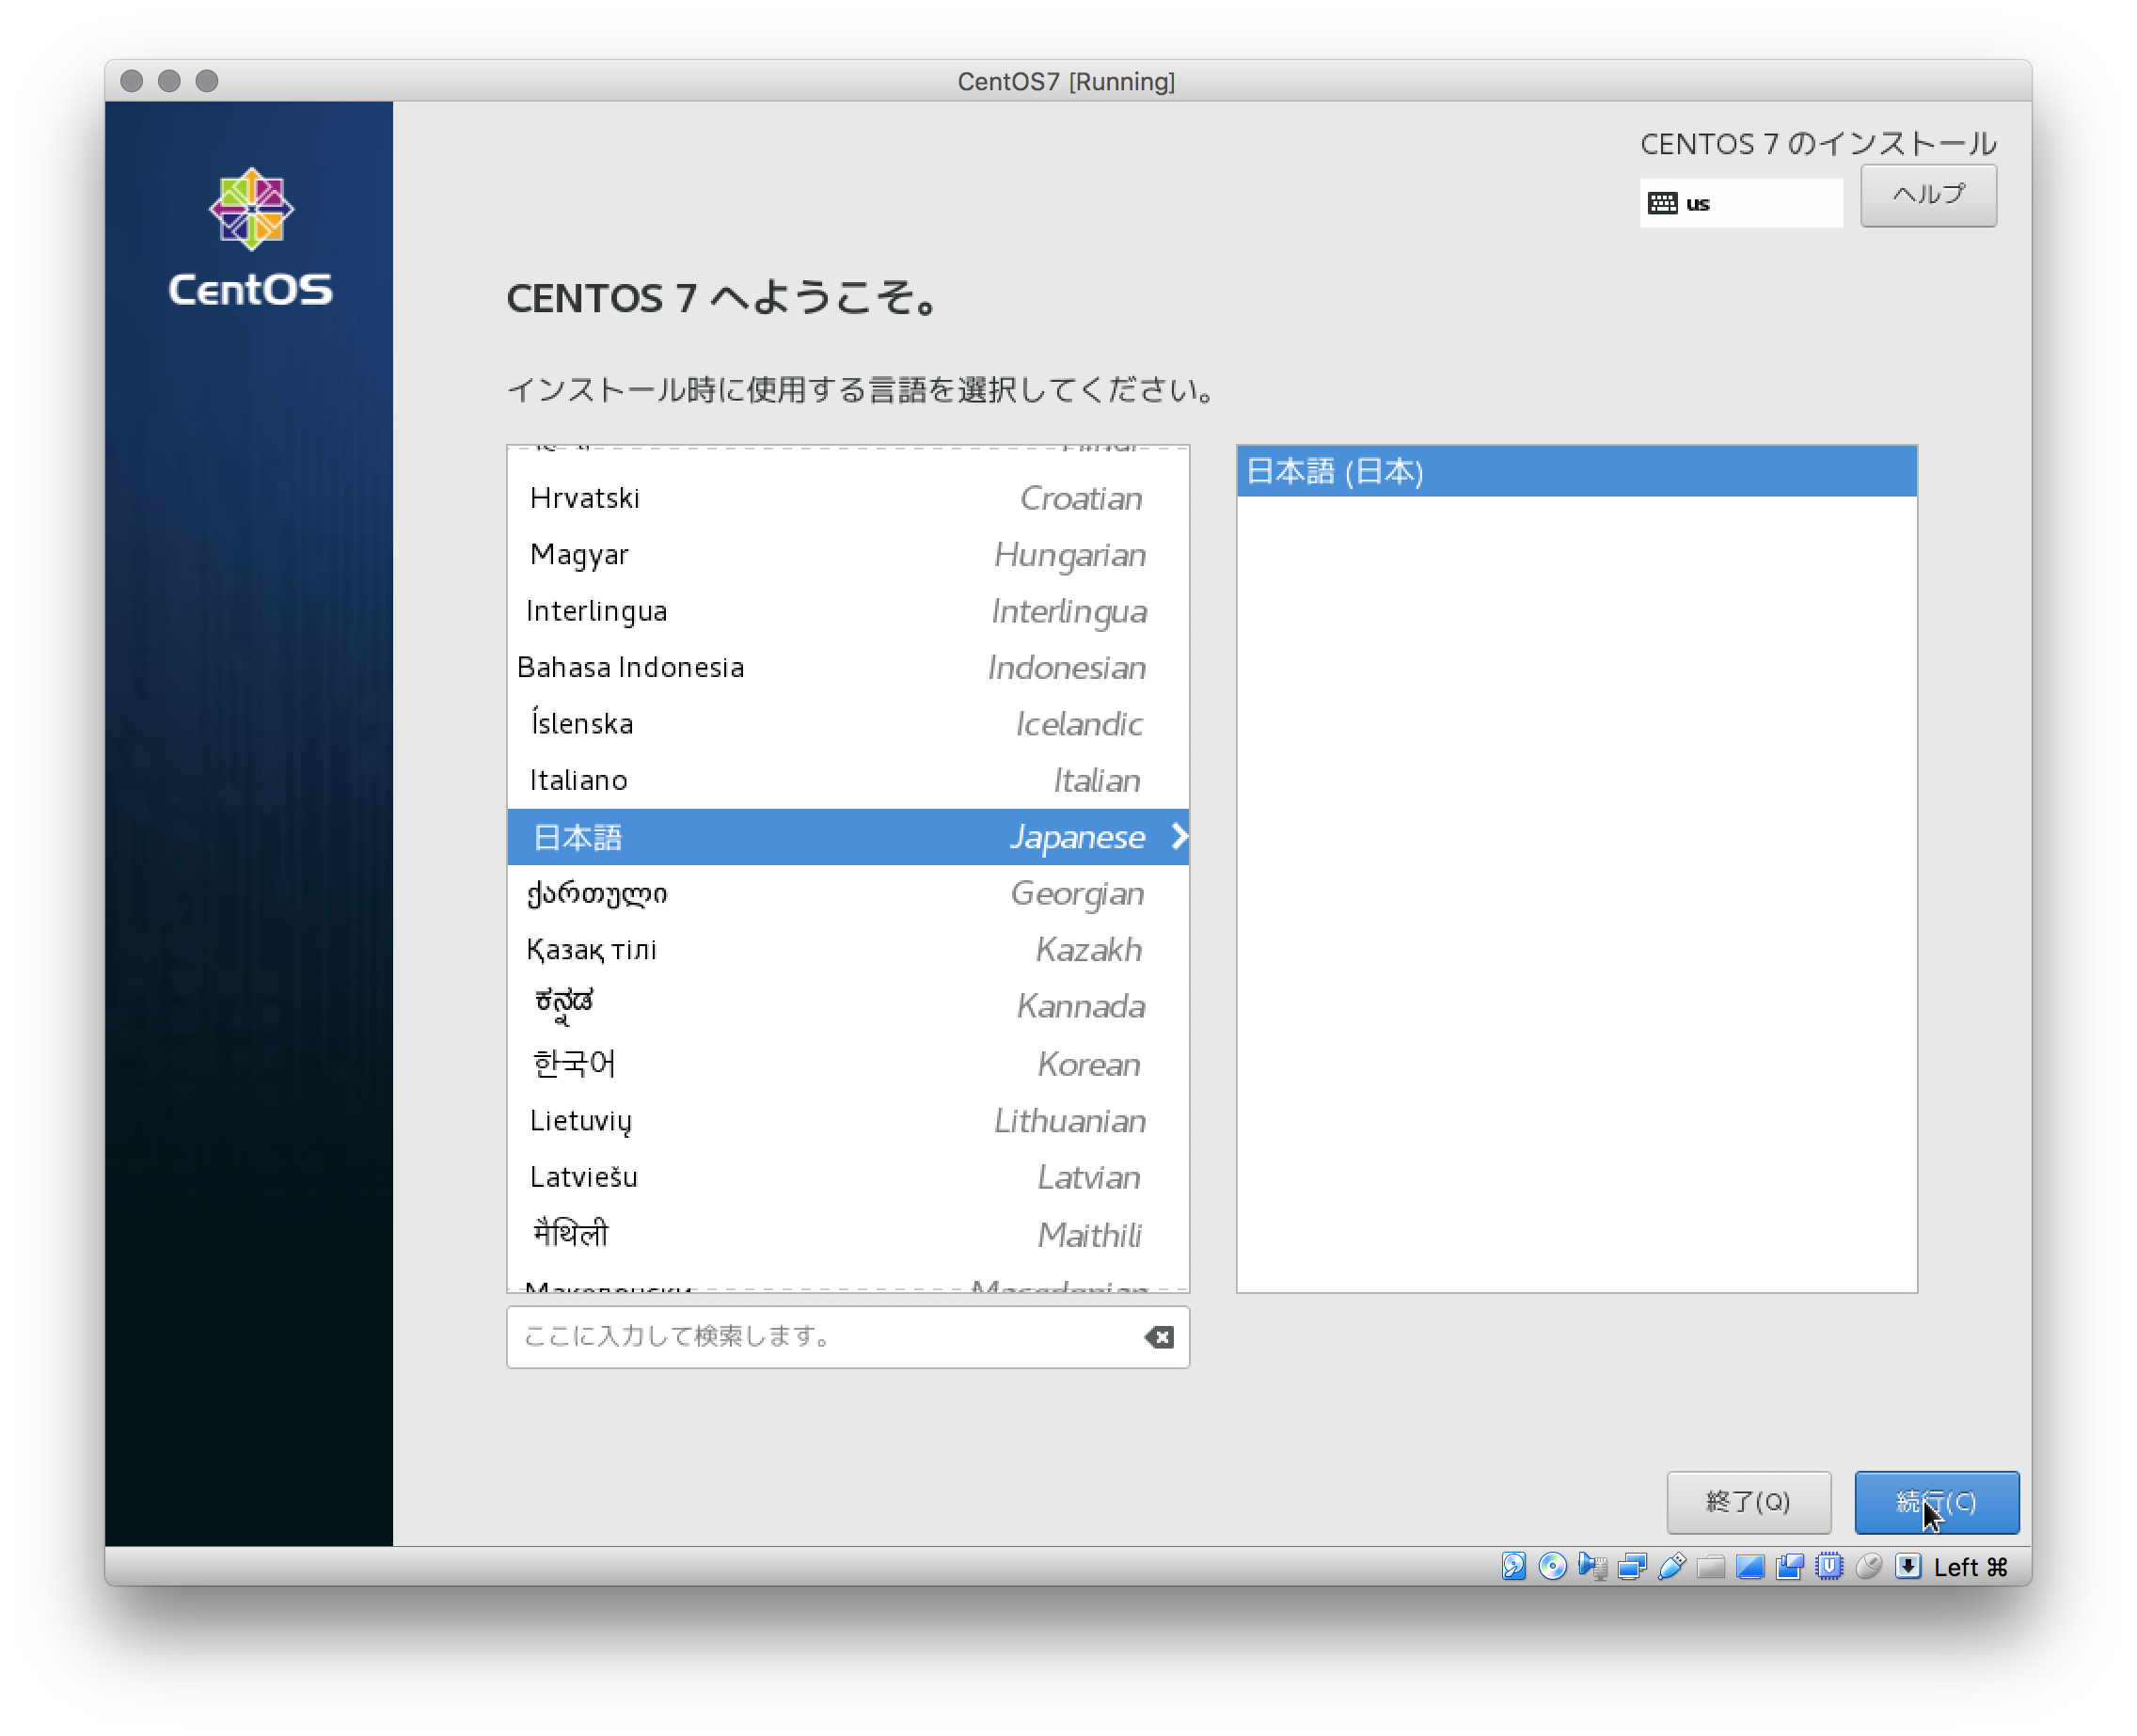Open the shared folders icon in status bar
Screen dimensions: 2137x1736
(x=1710, y=1566)
